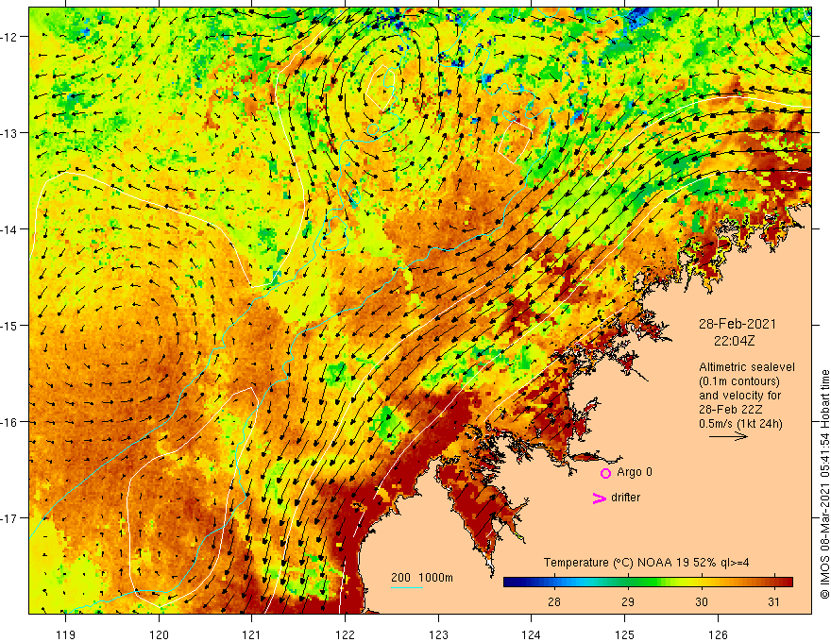
Task: Click the 125 longitude axis label
Action: pos(625,634)
